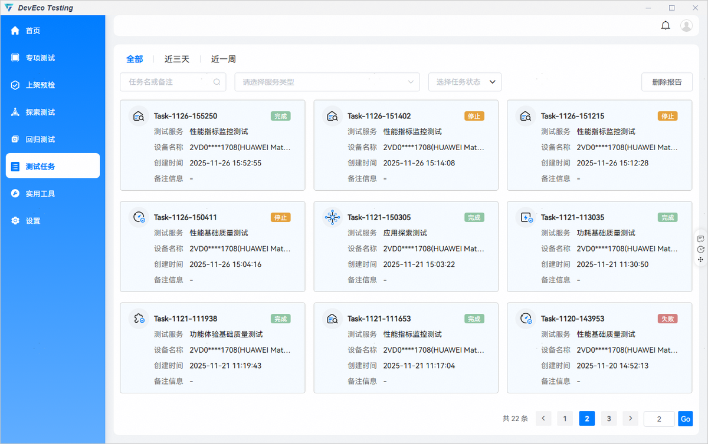Click the search magnifier in task name field

pos(217,82)
